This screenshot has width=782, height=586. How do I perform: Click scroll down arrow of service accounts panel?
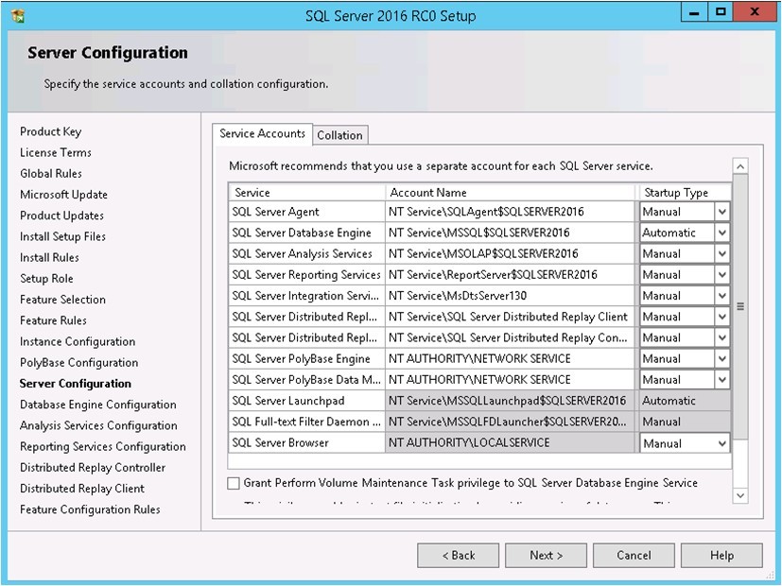click(x=740, y=495)
